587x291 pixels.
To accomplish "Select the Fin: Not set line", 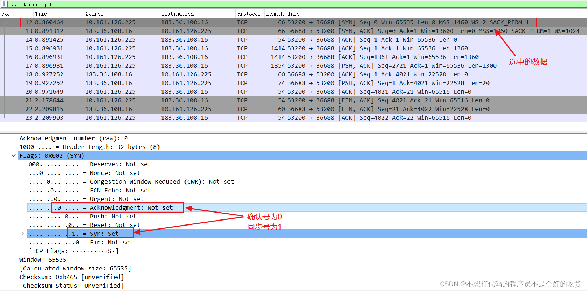I will (81, 243).
